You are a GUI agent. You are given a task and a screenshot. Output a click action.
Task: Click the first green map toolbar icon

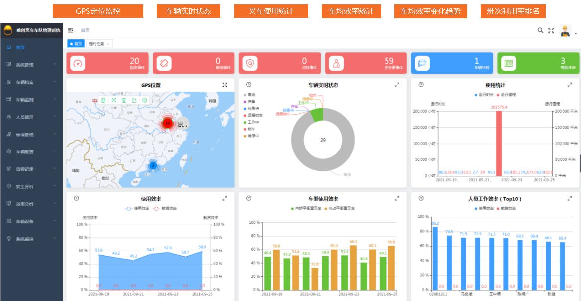pyautogui.click(x=103, y=100)
